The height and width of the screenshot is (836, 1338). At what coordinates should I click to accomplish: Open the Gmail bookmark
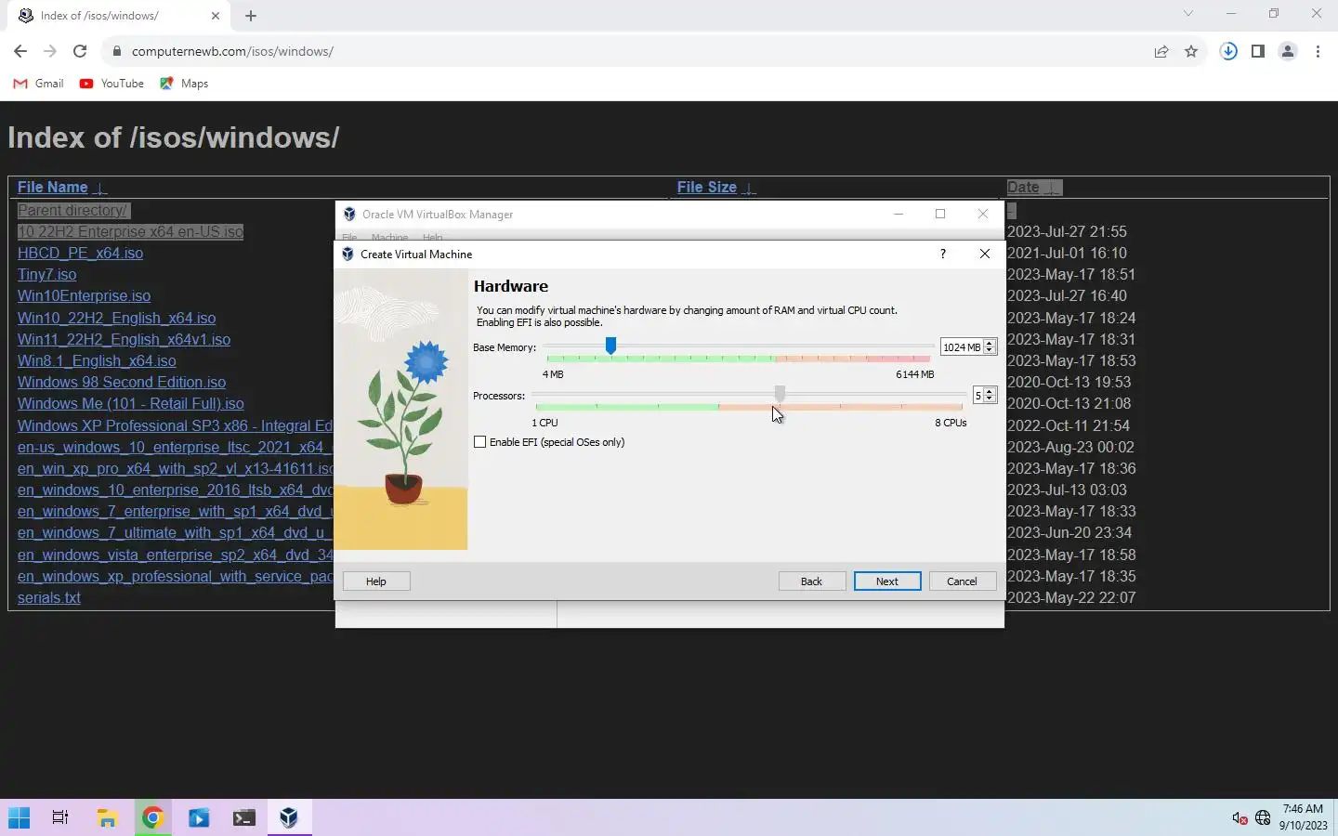tap(39, 84)
